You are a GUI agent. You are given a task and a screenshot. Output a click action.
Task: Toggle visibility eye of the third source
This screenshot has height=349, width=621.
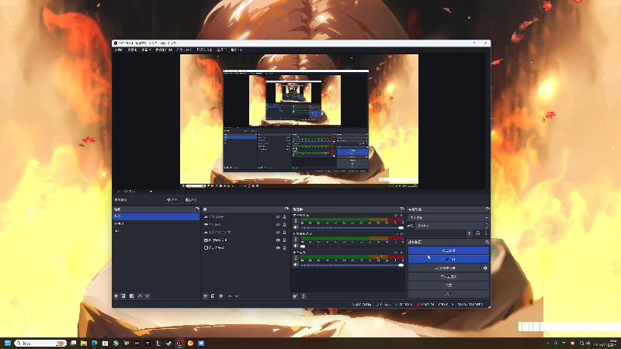[278, 232]
